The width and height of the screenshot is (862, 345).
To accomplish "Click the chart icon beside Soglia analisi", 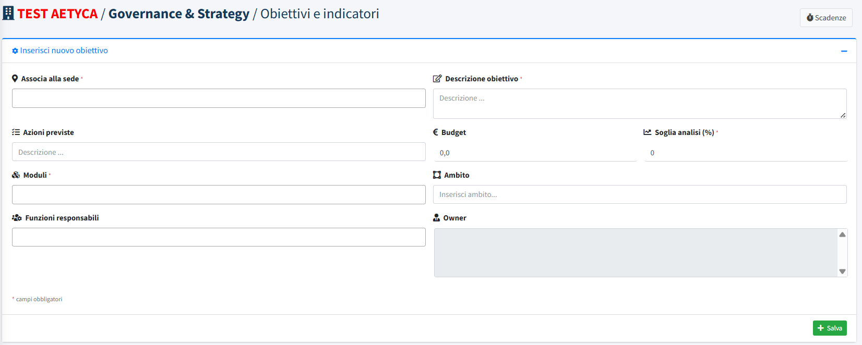I will [648, 132].
